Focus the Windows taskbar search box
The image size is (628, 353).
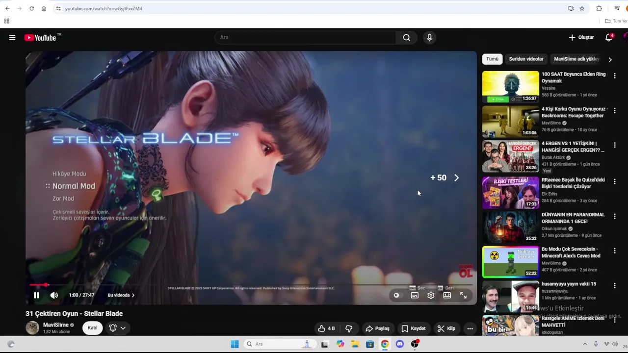coord(280,344)
